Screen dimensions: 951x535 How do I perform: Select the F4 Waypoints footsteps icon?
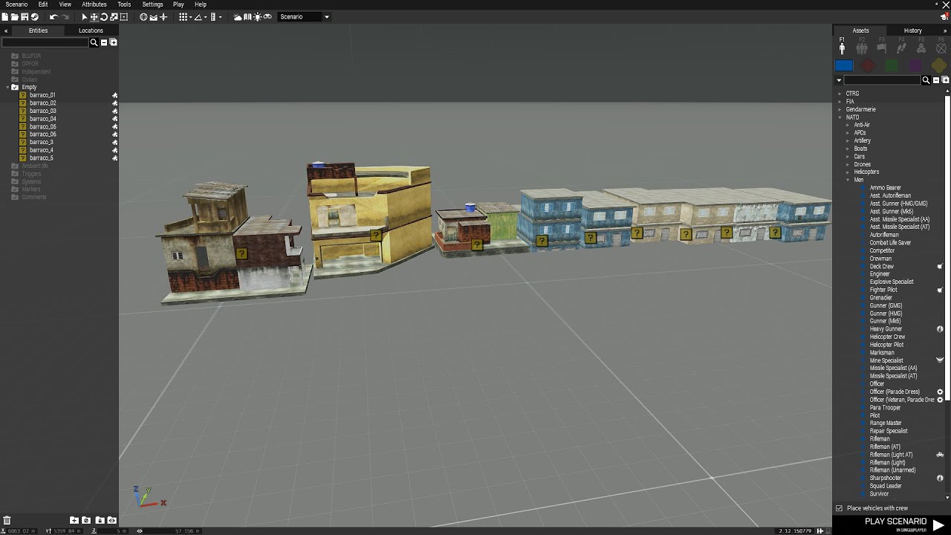(x=901, y=48)
